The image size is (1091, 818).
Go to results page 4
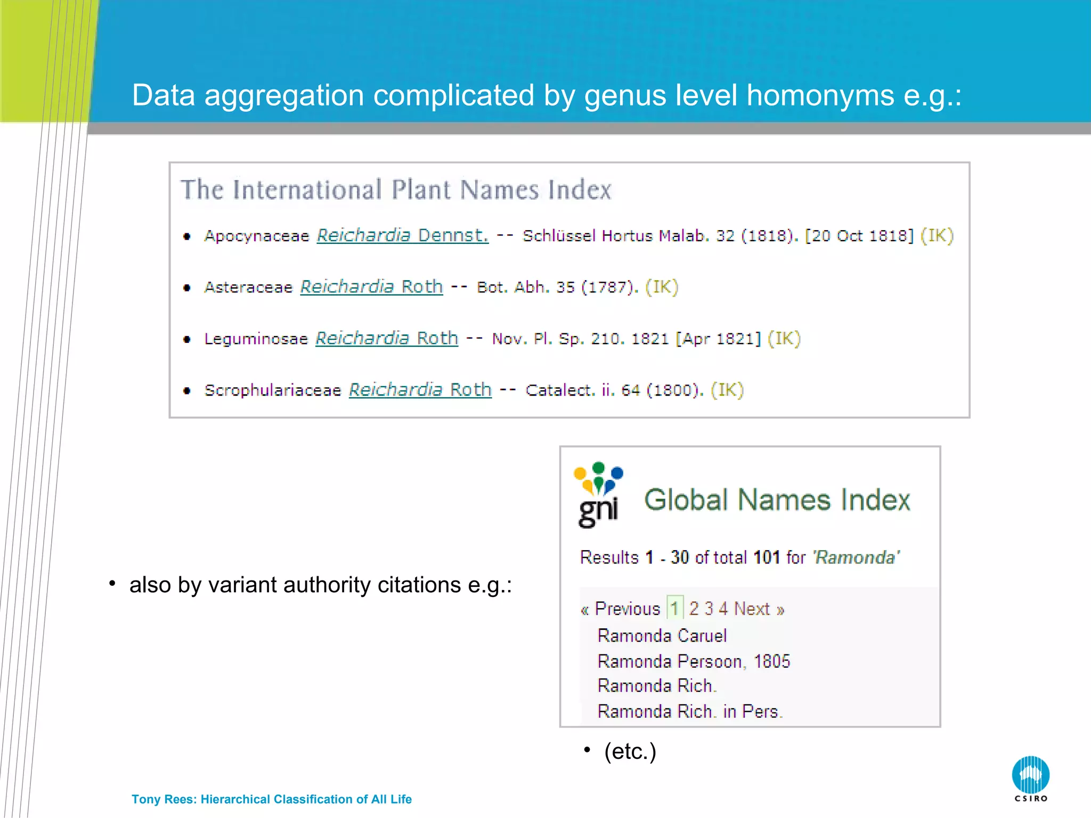[723, 608]
